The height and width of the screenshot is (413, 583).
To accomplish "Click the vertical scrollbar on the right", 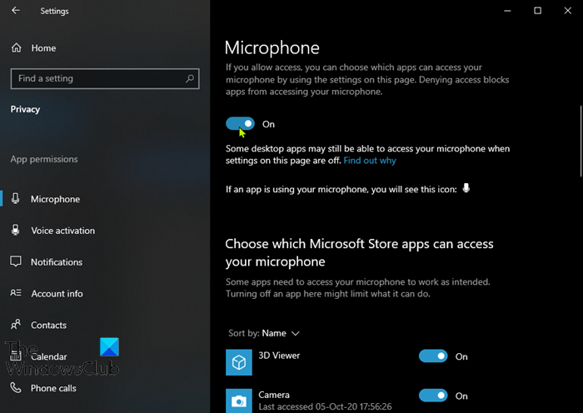I will coord(581,142).
